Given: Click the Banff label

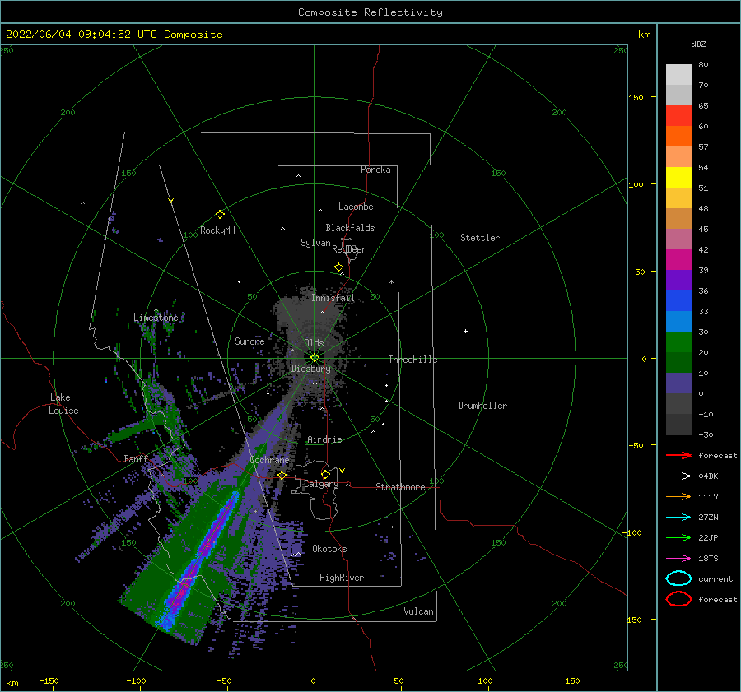Looking at the screenshot, I should (136, 459).
